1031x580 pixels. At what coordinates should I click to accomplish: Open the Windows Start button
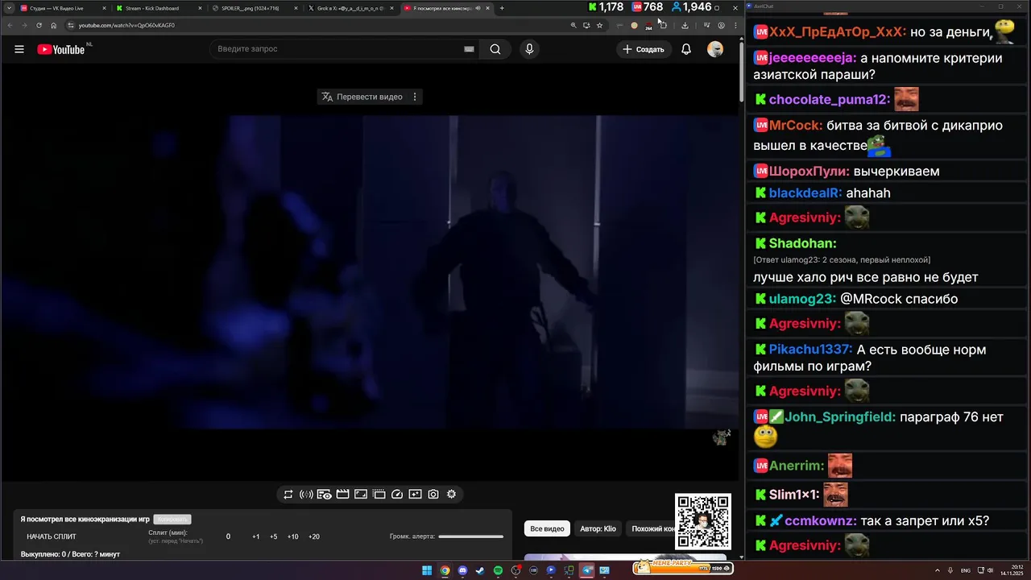pyautogui.click(x=427, y=570)
